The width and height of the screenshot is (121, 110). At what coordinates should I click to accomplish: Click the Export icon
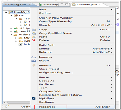(x=33, y=61)
